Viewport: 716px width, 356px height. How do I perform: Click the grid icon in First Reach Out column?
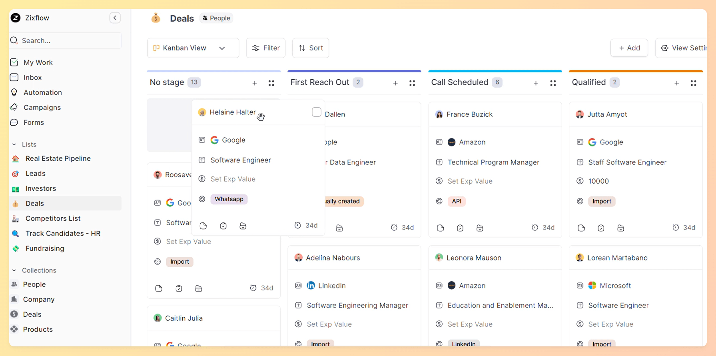pos(412,83)
